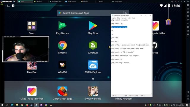Switch to the ES File Explorer tab
The height and width of the screenshot is (107, 190).
coord(72,2)
